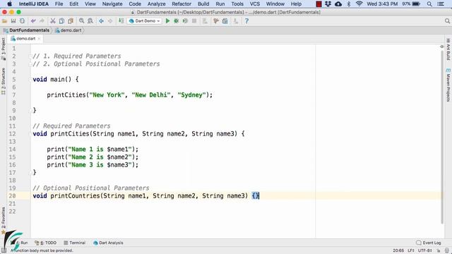Toggle the comment fold marker at line 2
The width and height of the screenshot is (452, 254).
tap(30, 56)
